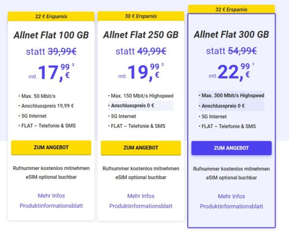This screenshot has width=289, height=237.
Task: Open Mehr Infos for the 300 GB plan
Action: 231,197
